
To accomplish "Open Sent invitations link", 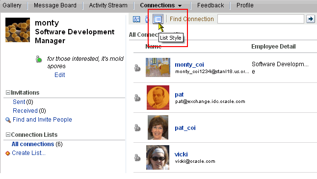I will click(x=19, y=102).
